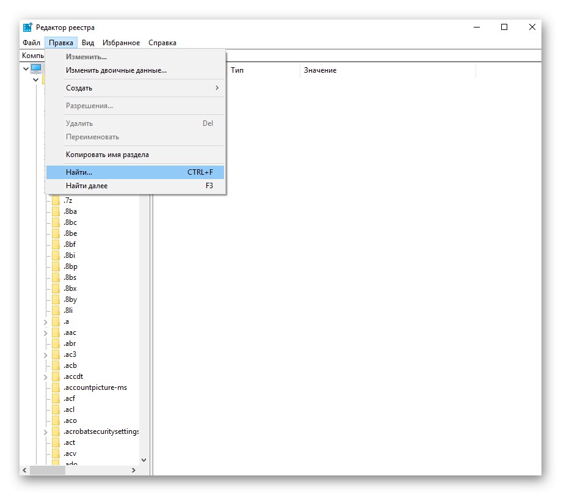Screen dimensions: 561x495
Task: Expand the .a key
Action: point(45,322)
